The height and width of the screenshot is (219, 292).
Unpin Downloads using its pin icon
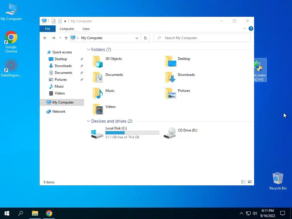point(82,66)
